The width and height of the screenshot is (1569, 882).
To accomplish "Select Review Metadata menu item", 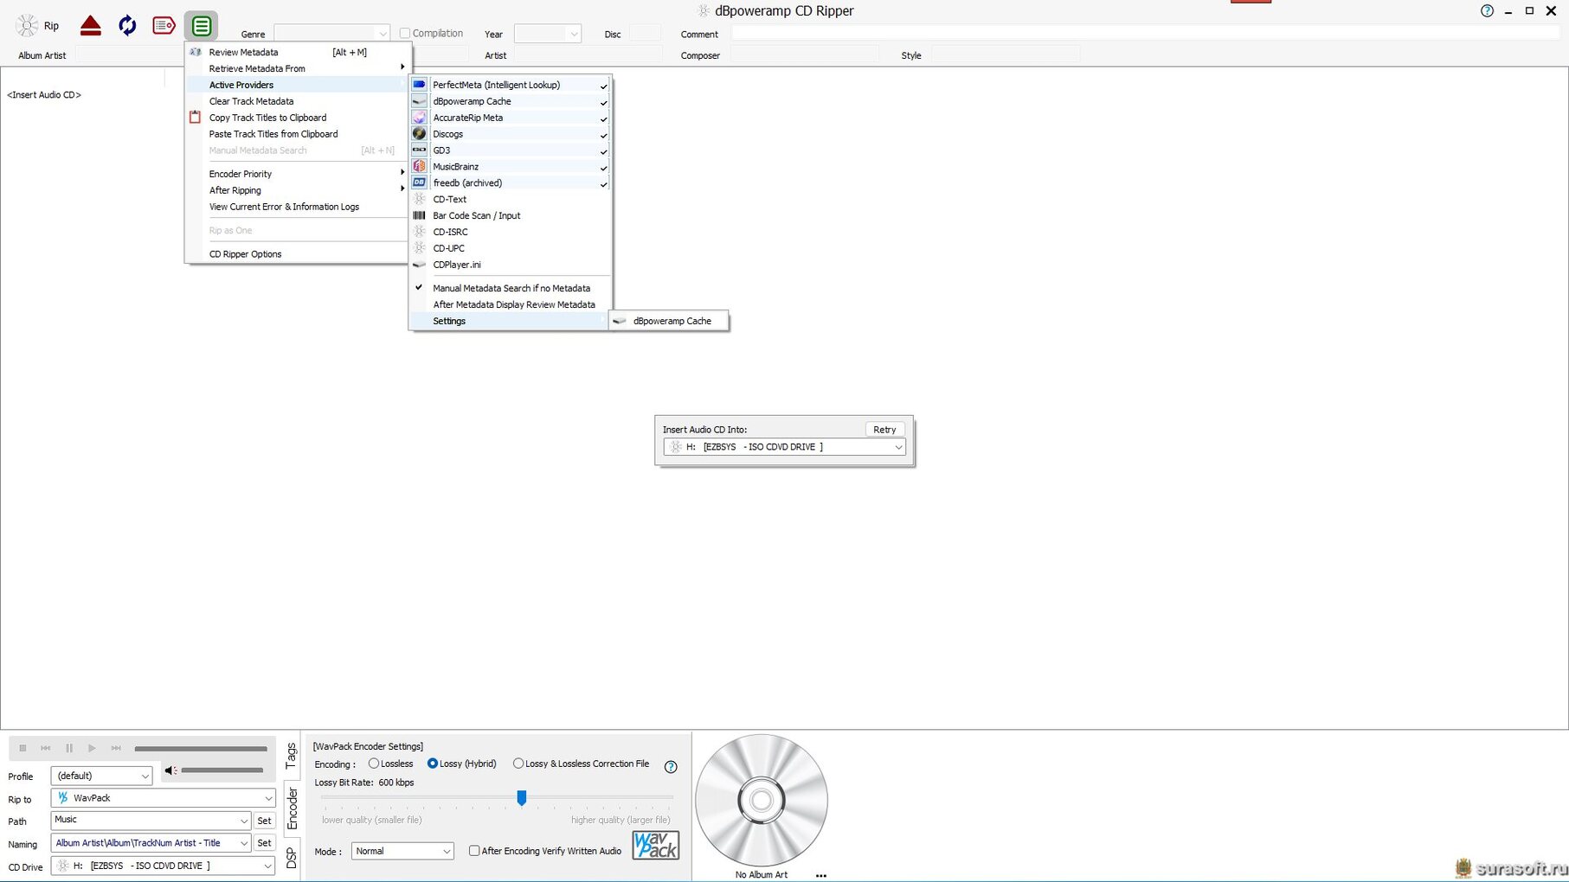I will [298, 52].
